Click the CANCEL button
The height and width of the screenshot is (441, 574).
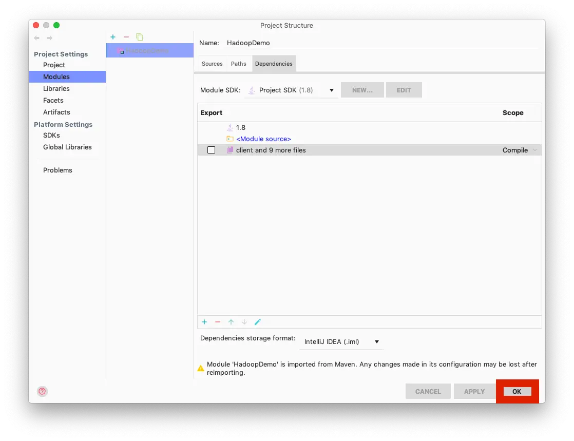[428, 391]
